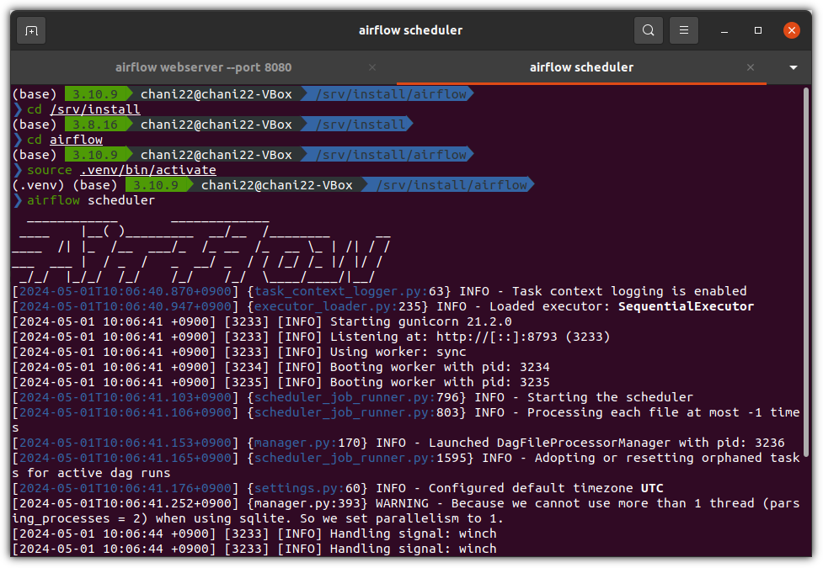
Task: Click 'Booting worker with pid: 3234'
Action: coord(440,367)
